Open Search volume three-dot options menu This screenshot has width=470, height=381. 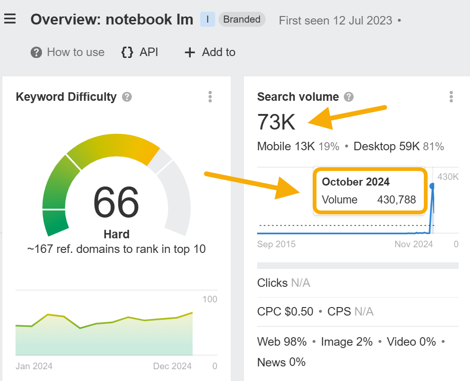coord(451,97)
